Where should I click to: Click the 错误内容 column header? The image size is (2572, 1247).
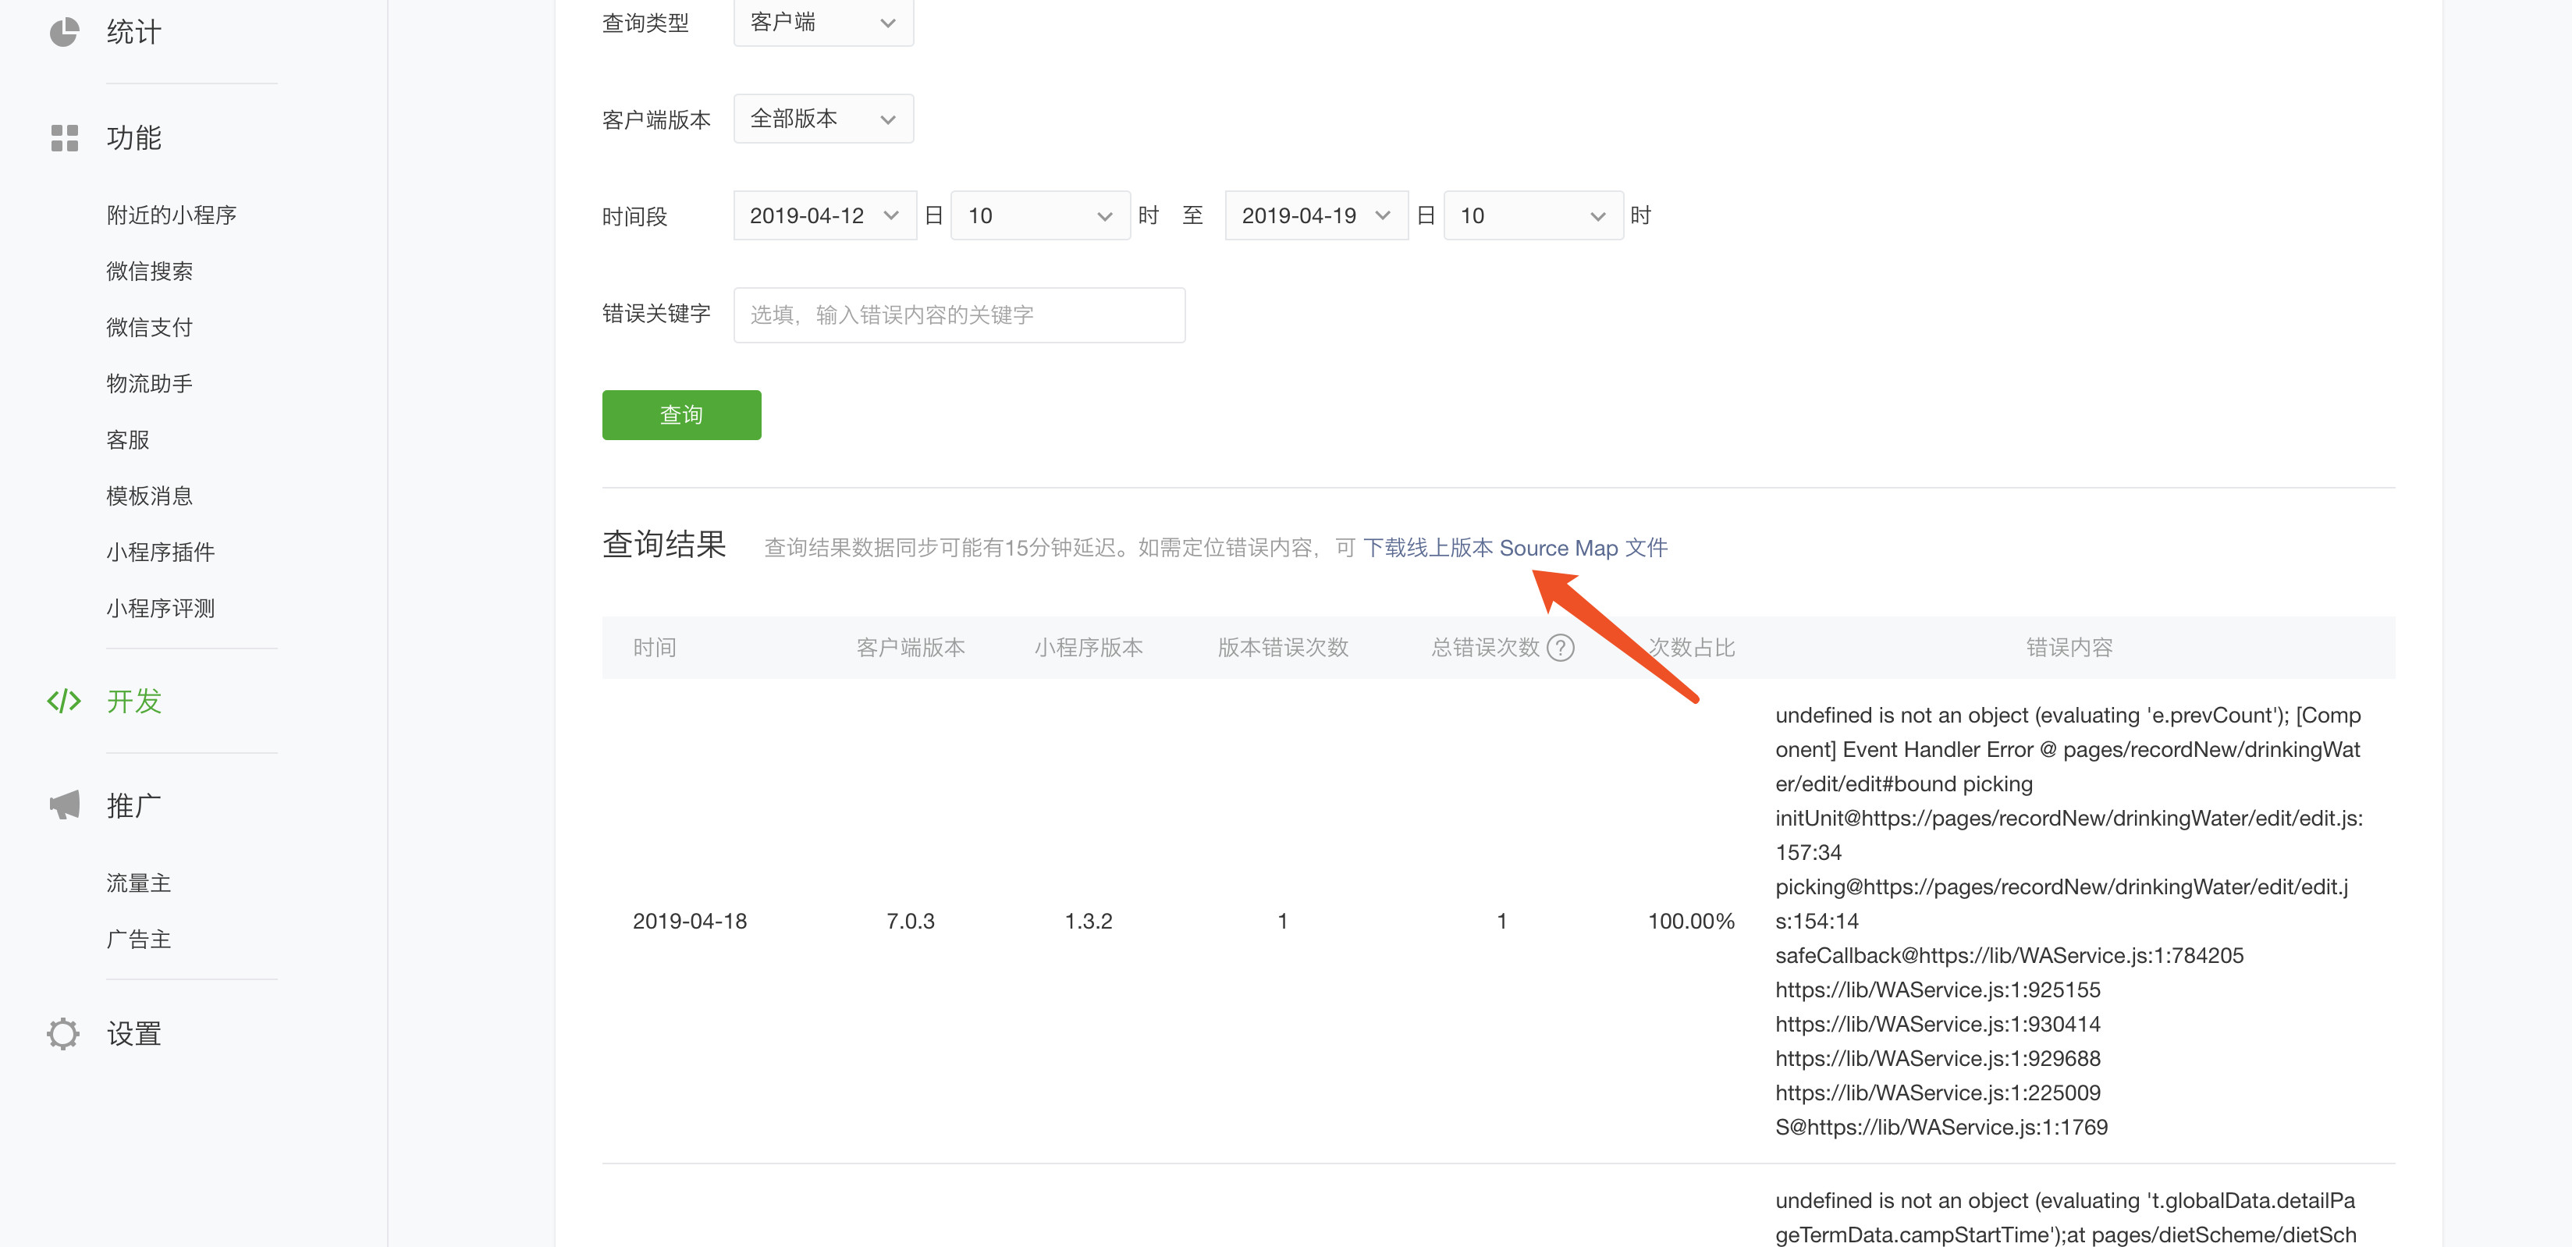tap(2069, 648)
